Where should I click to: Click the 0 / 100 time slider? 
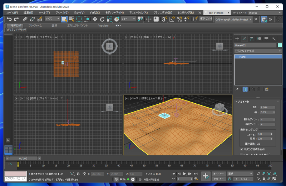(23, 159)
